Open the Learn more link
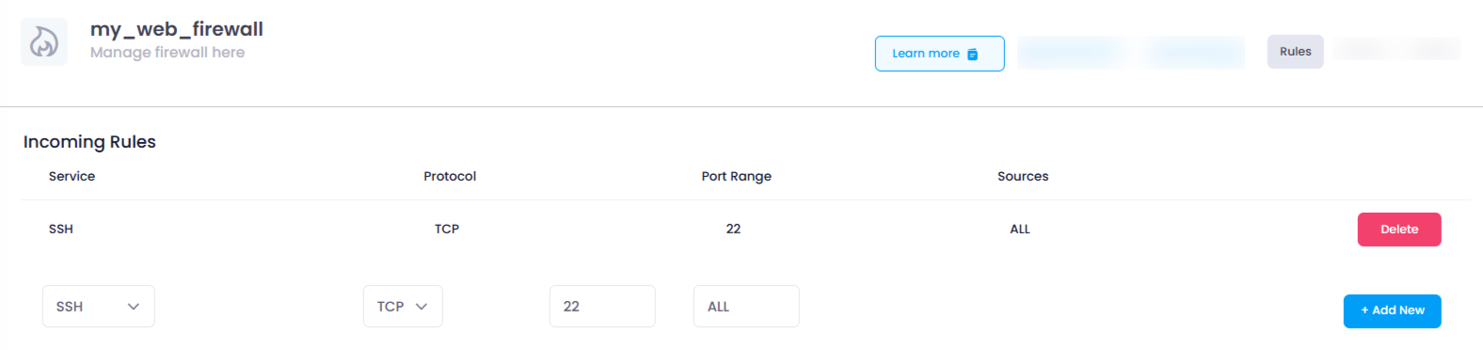This screenshot has width=1483, height=350. click(x=939, y=54)
